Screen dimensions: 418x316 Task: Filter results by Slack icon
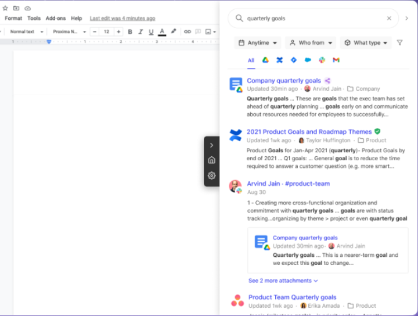tap(322, 60)
